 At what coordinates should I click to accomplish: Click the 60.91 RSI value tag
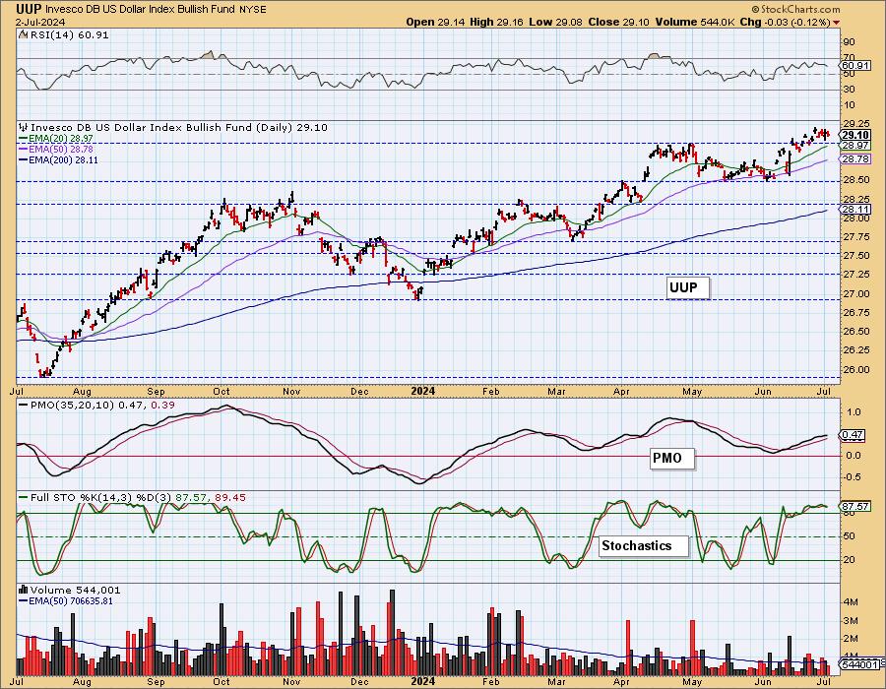tap(854, 66)
